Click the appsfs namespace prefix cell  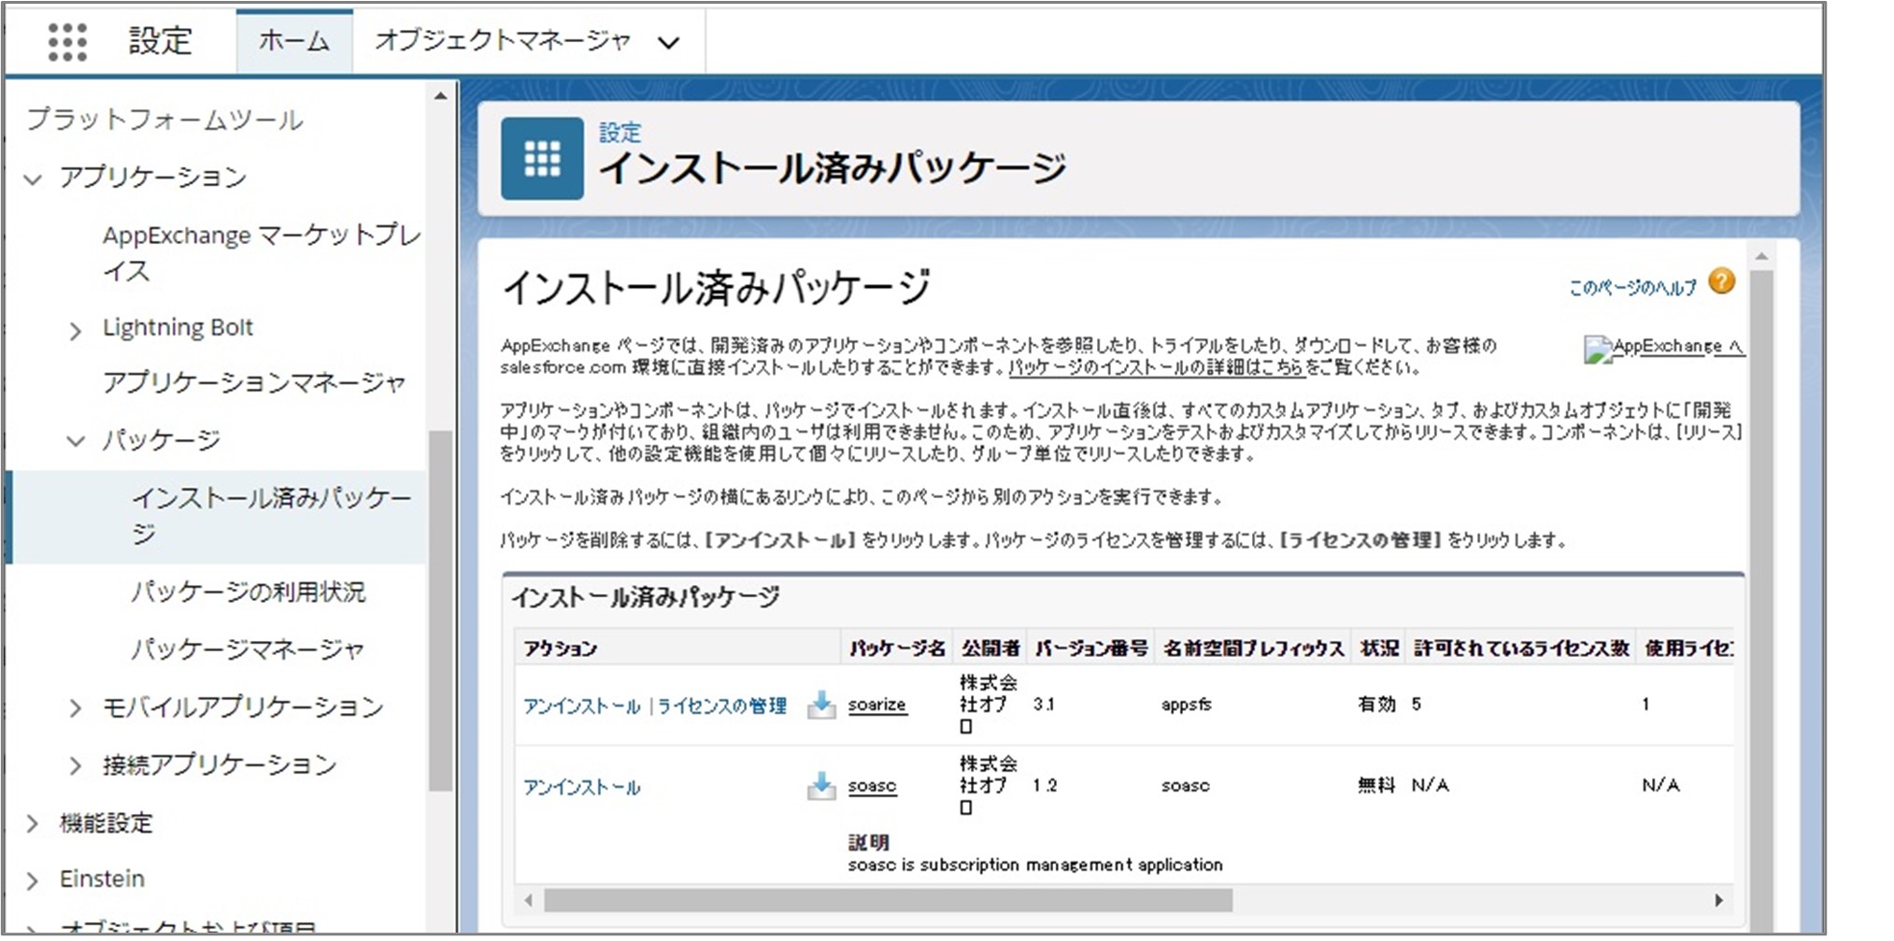pos(1186,704)
